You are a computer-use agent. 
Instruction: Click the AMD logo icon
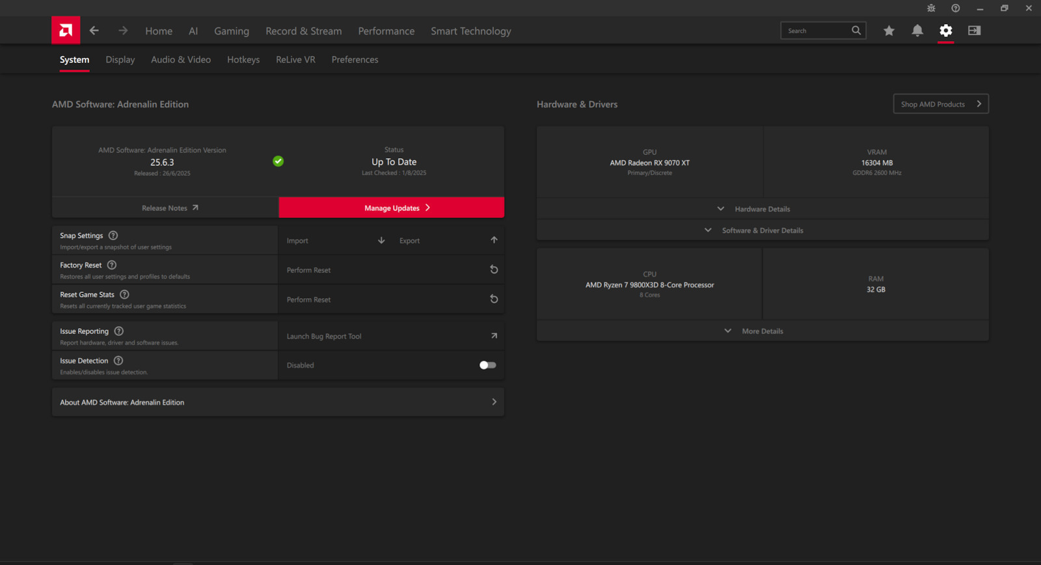(x=66, y=30)
